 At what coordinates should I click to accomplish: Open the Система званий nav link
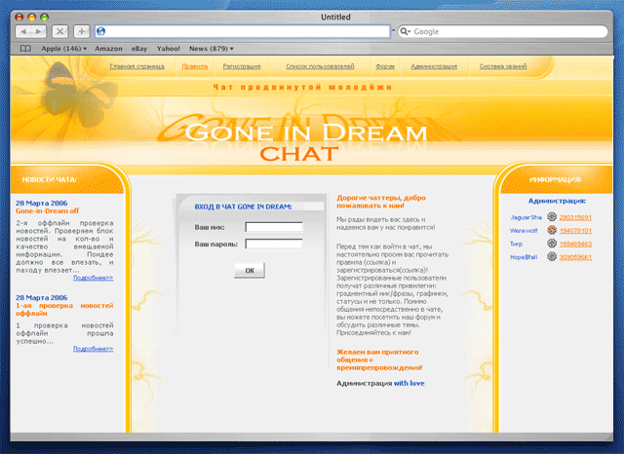click(503, 66)
